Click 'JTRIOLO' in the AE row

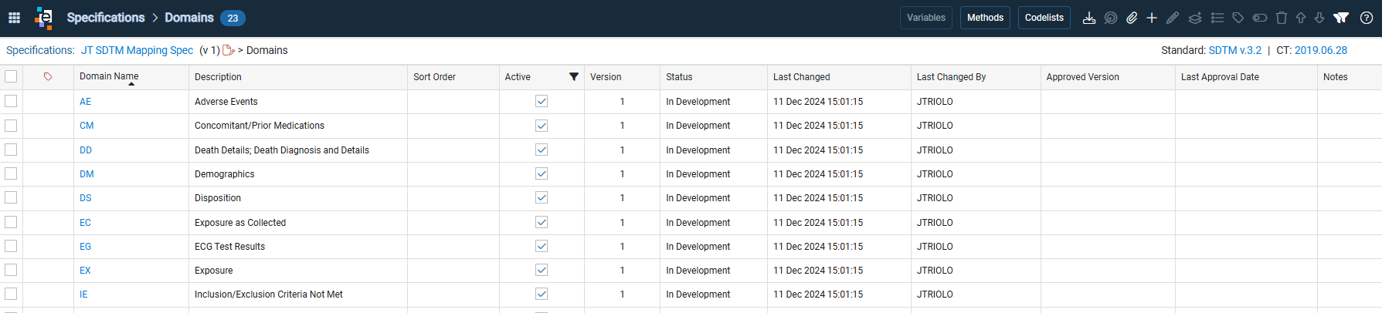(x=935, y=102)
